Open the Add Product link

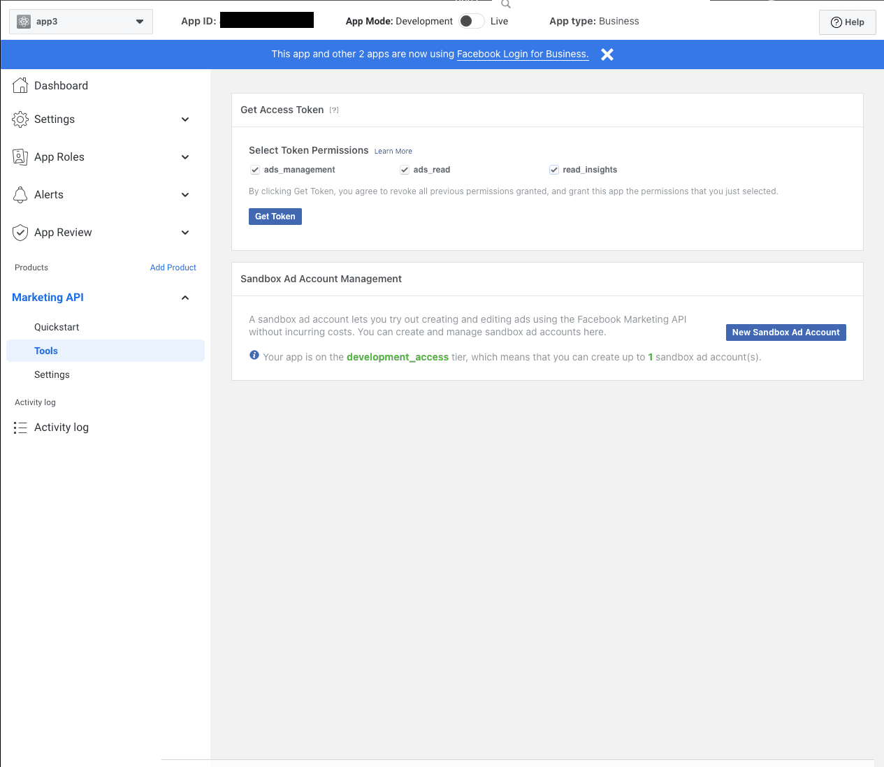pyautogui.click(x=173, y=268)
